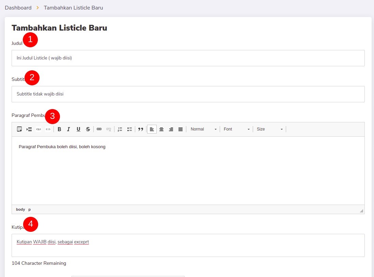Expand the Size dropdown
Screen dimensions: 374x277
click(x=269, y=129)
